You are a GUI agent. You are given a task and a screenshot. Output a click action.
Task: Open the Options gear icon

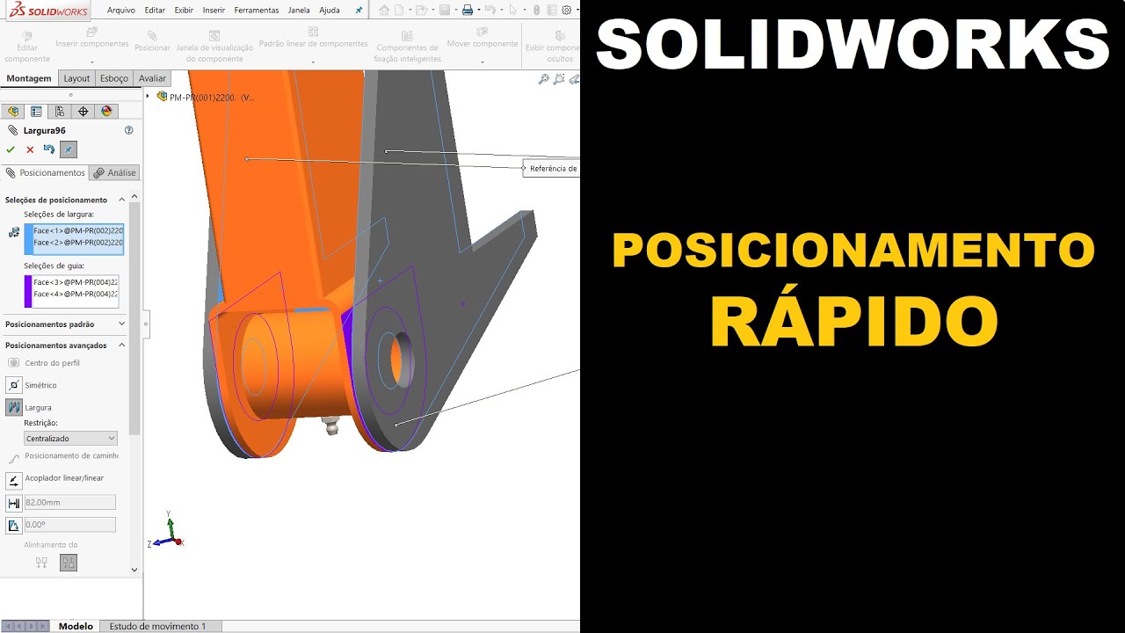pos(566,11)
